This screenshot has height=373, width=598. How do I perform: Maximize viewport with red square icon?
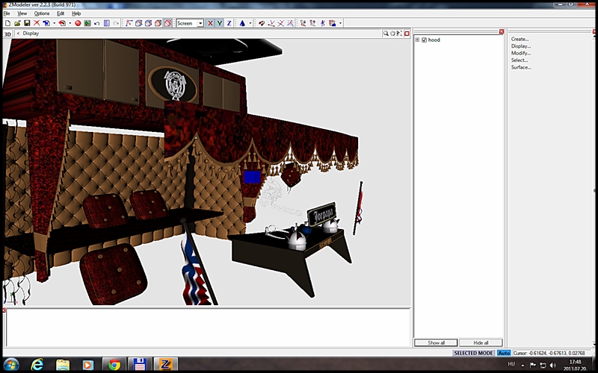[x=407, y=34]
